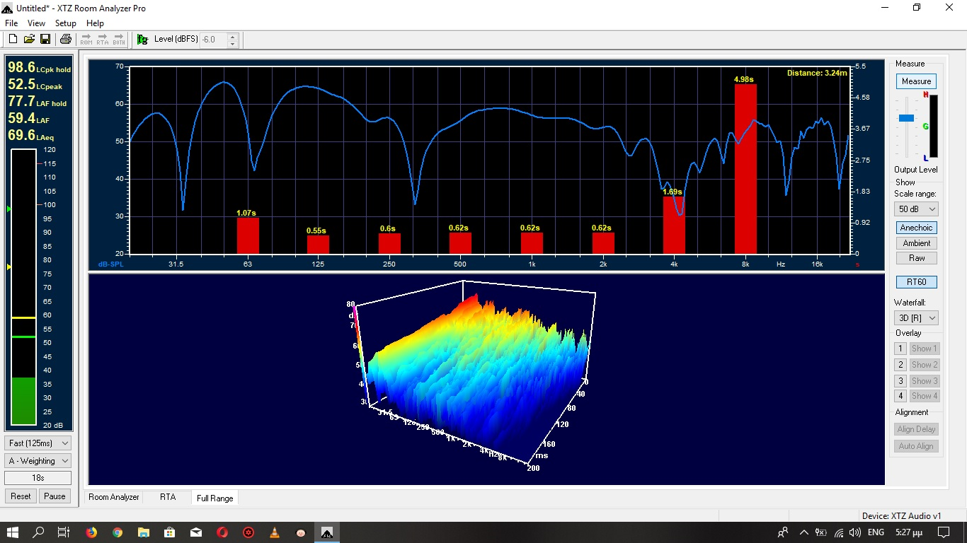Select overlay slot 4 button

(x=900, y=396)
